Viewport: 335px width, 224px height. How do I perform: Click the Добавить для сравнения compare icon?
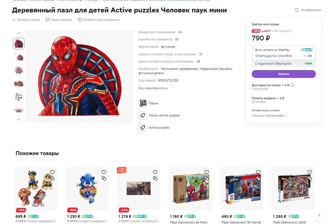tap(80, 20)
